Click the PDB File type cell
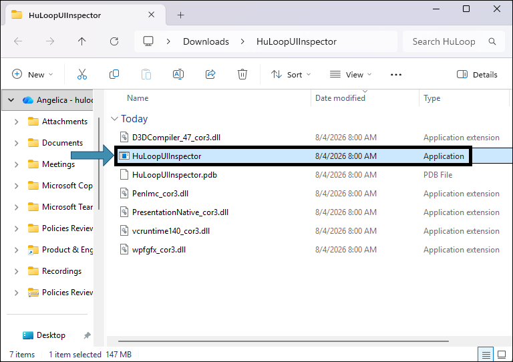The width and height of the screenshot is (513, 362). pyautogui.click(x=438, y=175)
